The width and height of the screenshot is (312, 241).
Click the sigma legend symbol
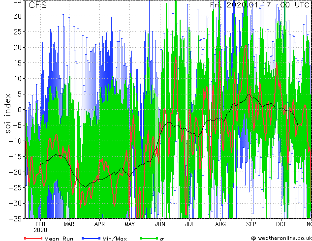[x=162, y=239]
